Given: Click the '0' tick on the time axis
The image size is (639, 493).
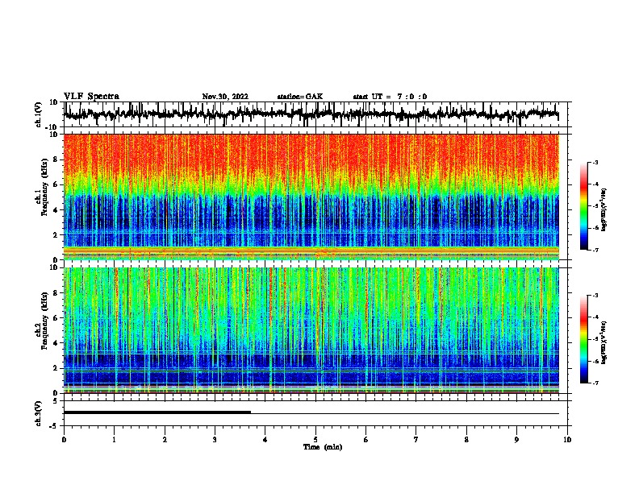Looking at the screenshot, I should (64, 440).
